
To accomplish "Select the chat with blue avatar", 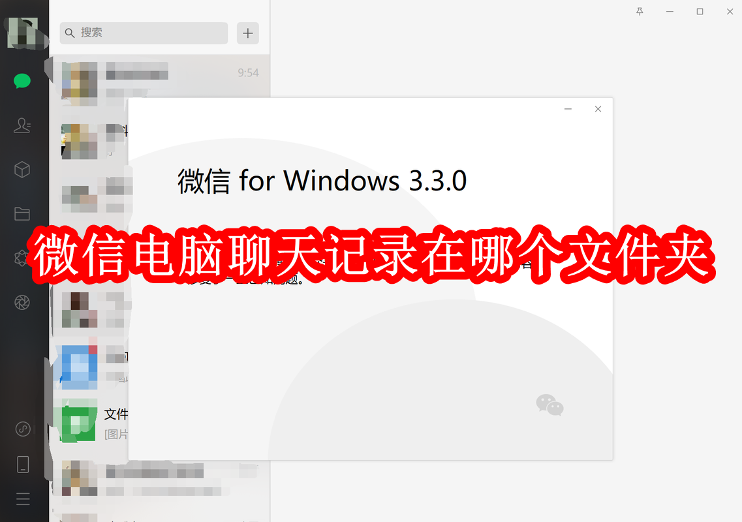I will pyautogui.click(x=90, y=368).
